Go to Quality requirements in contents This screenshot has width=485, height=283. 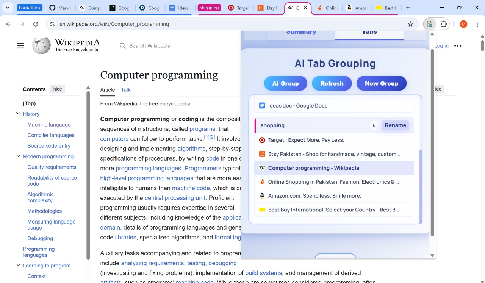[x=52, y=167]
